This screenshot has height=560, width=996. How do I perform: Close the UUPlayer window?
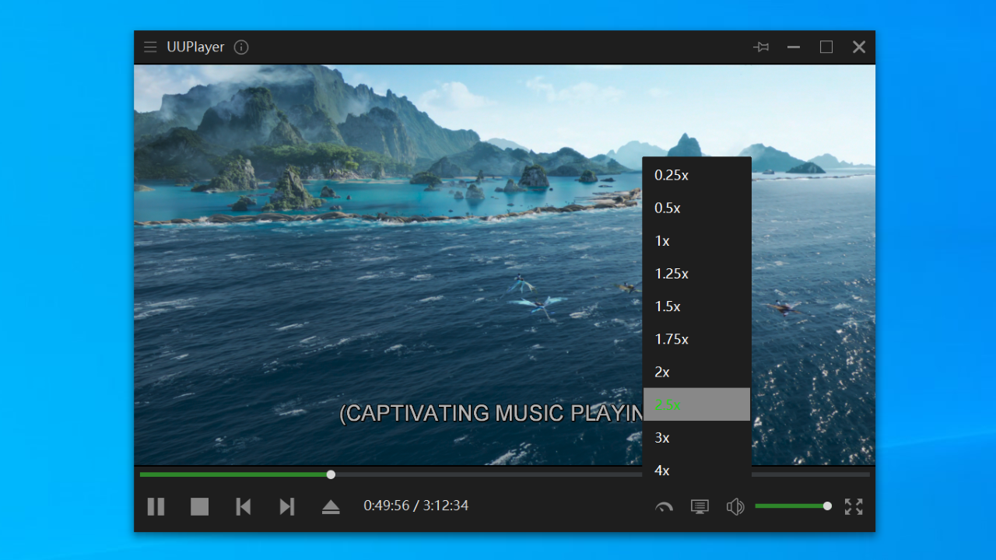[859, 47]
